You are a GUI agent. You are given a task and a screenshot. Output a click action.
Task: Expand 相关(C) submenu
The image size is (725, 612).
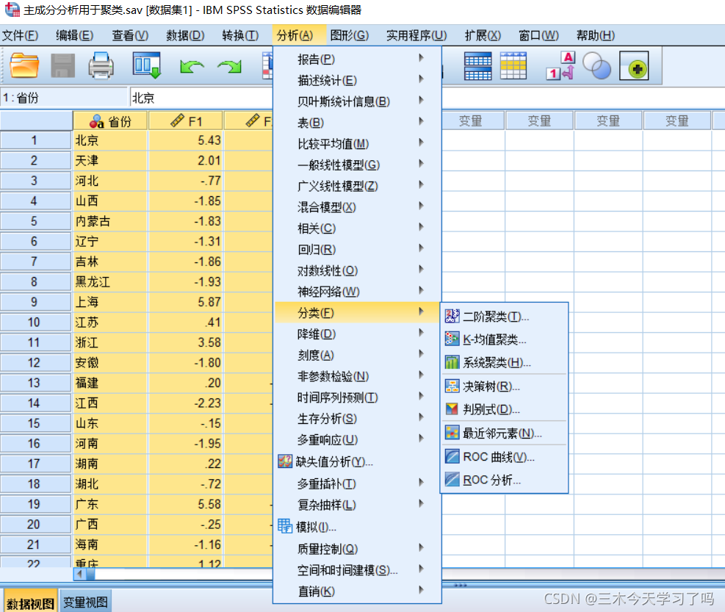(357, 228)
